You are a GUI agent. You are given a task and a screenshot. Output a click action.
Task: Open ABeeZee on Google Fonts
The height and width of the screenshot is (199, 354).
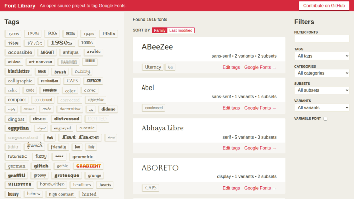[x=260, y=68]
